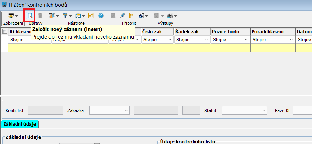Click the checklist icon in Připojit group
This screenshot has width=312, height=144.
point(132,16)
